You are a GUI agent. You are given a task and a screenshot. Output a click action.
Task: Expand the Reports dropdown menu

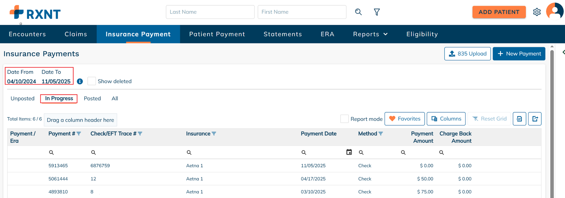tap(370, 34)
